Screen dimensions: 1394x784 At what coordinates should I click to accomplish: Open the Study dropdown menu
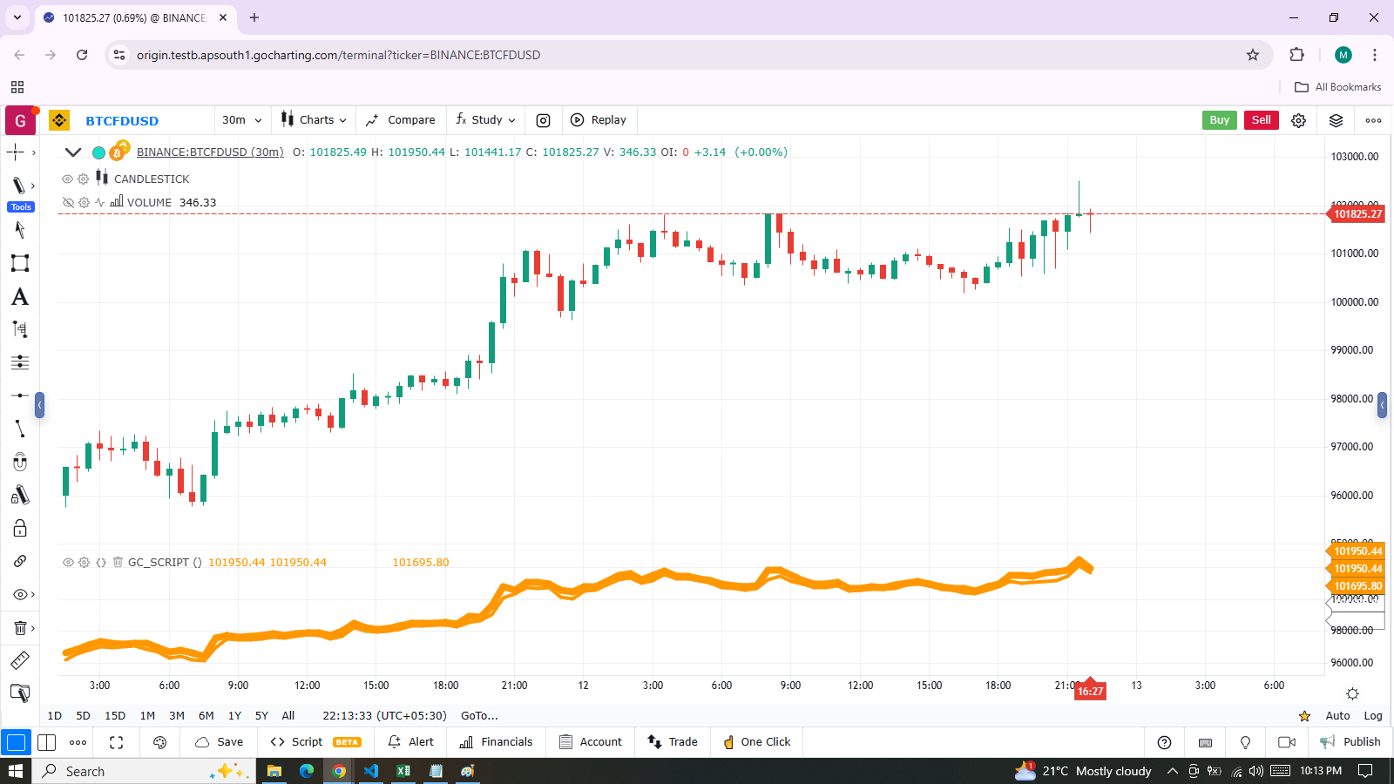point(485,120)
